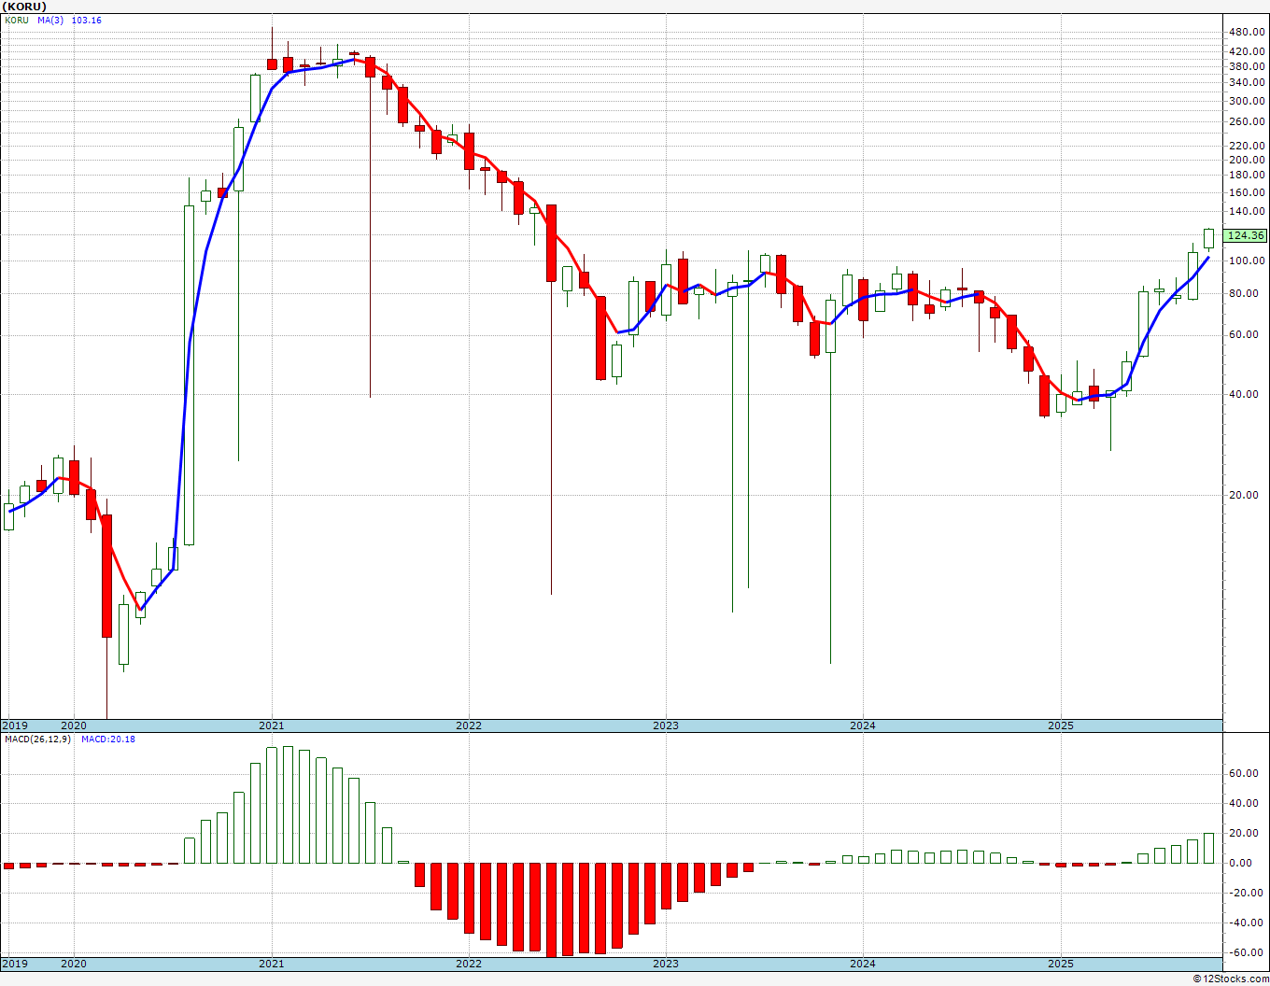
Task: Click 2019 on the price chart time axis
Action: tap(14, 725)
